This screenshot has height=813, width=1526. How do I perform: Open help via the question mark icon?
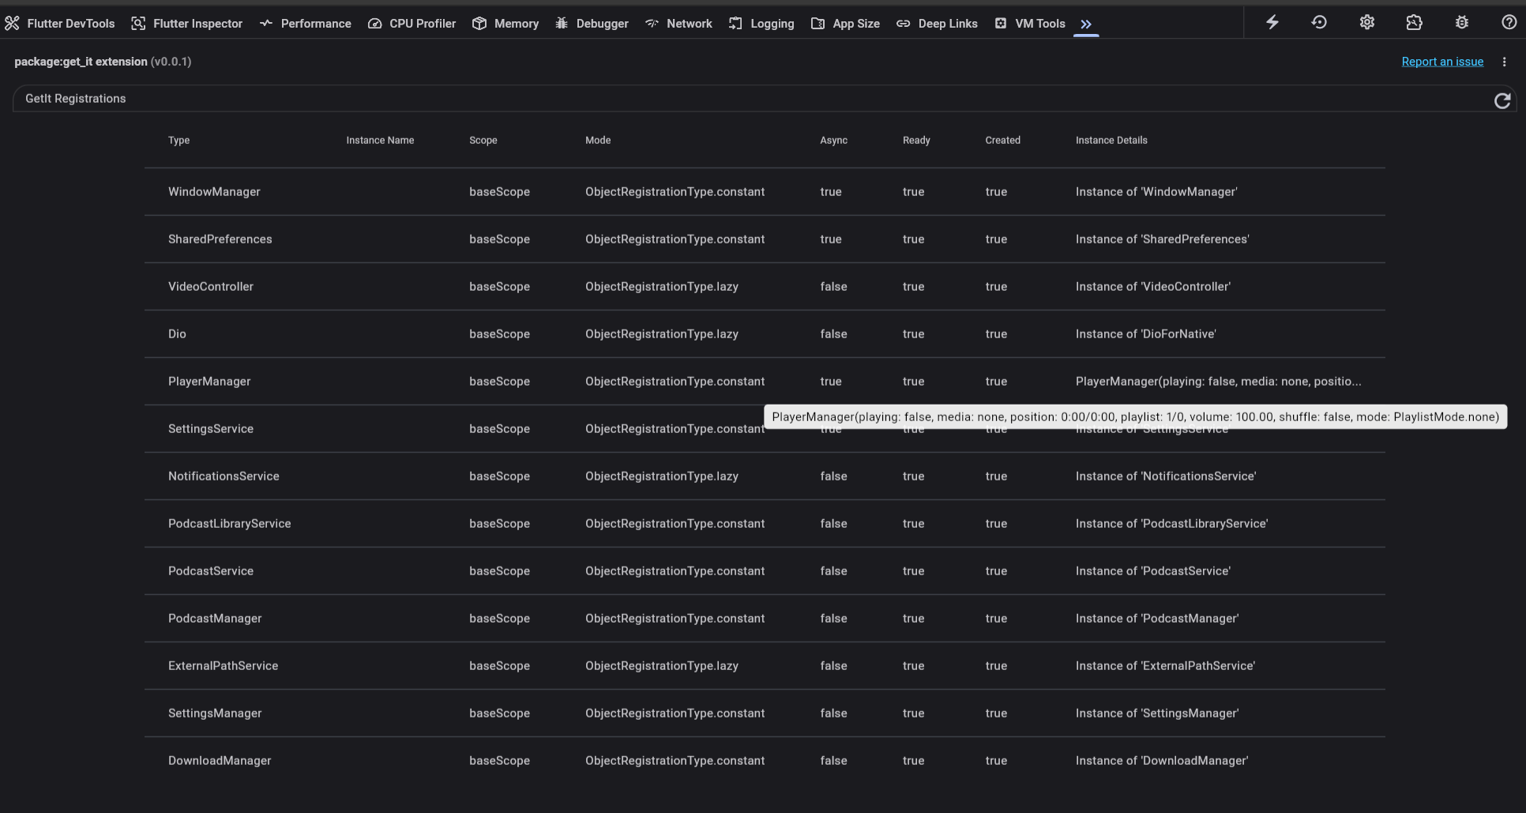tap(1509, 22)
